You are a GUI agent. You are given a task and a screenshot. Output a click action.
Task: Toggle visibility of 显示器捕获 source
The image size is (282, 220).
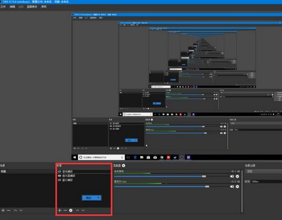[x=59, y=176]
